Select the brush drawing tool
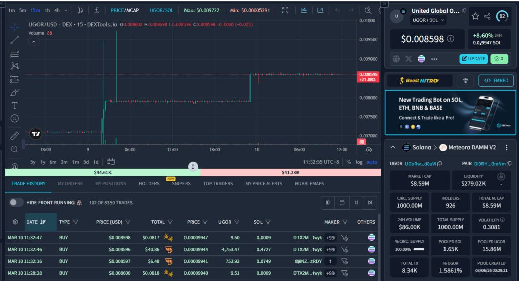 [x=15, y=92]
